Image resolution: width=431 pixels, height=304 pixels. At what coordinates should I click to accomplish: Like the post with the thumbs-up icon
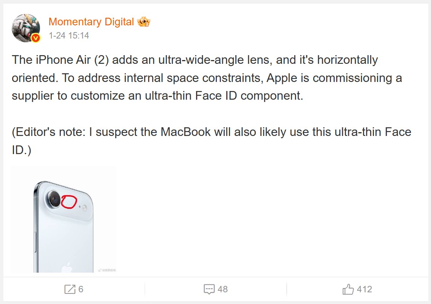click(x=348, y=289)
